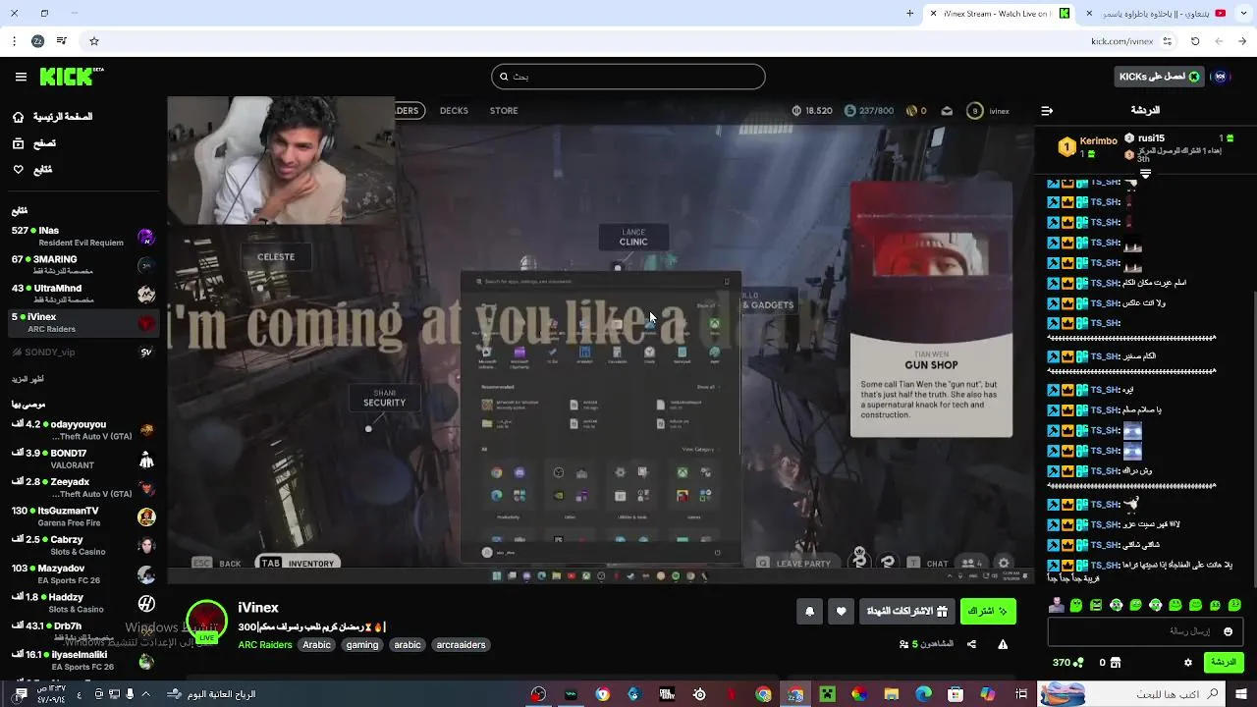Click the kick.com/ivinex address bar
1257x707 pixels.
[628, 41]
